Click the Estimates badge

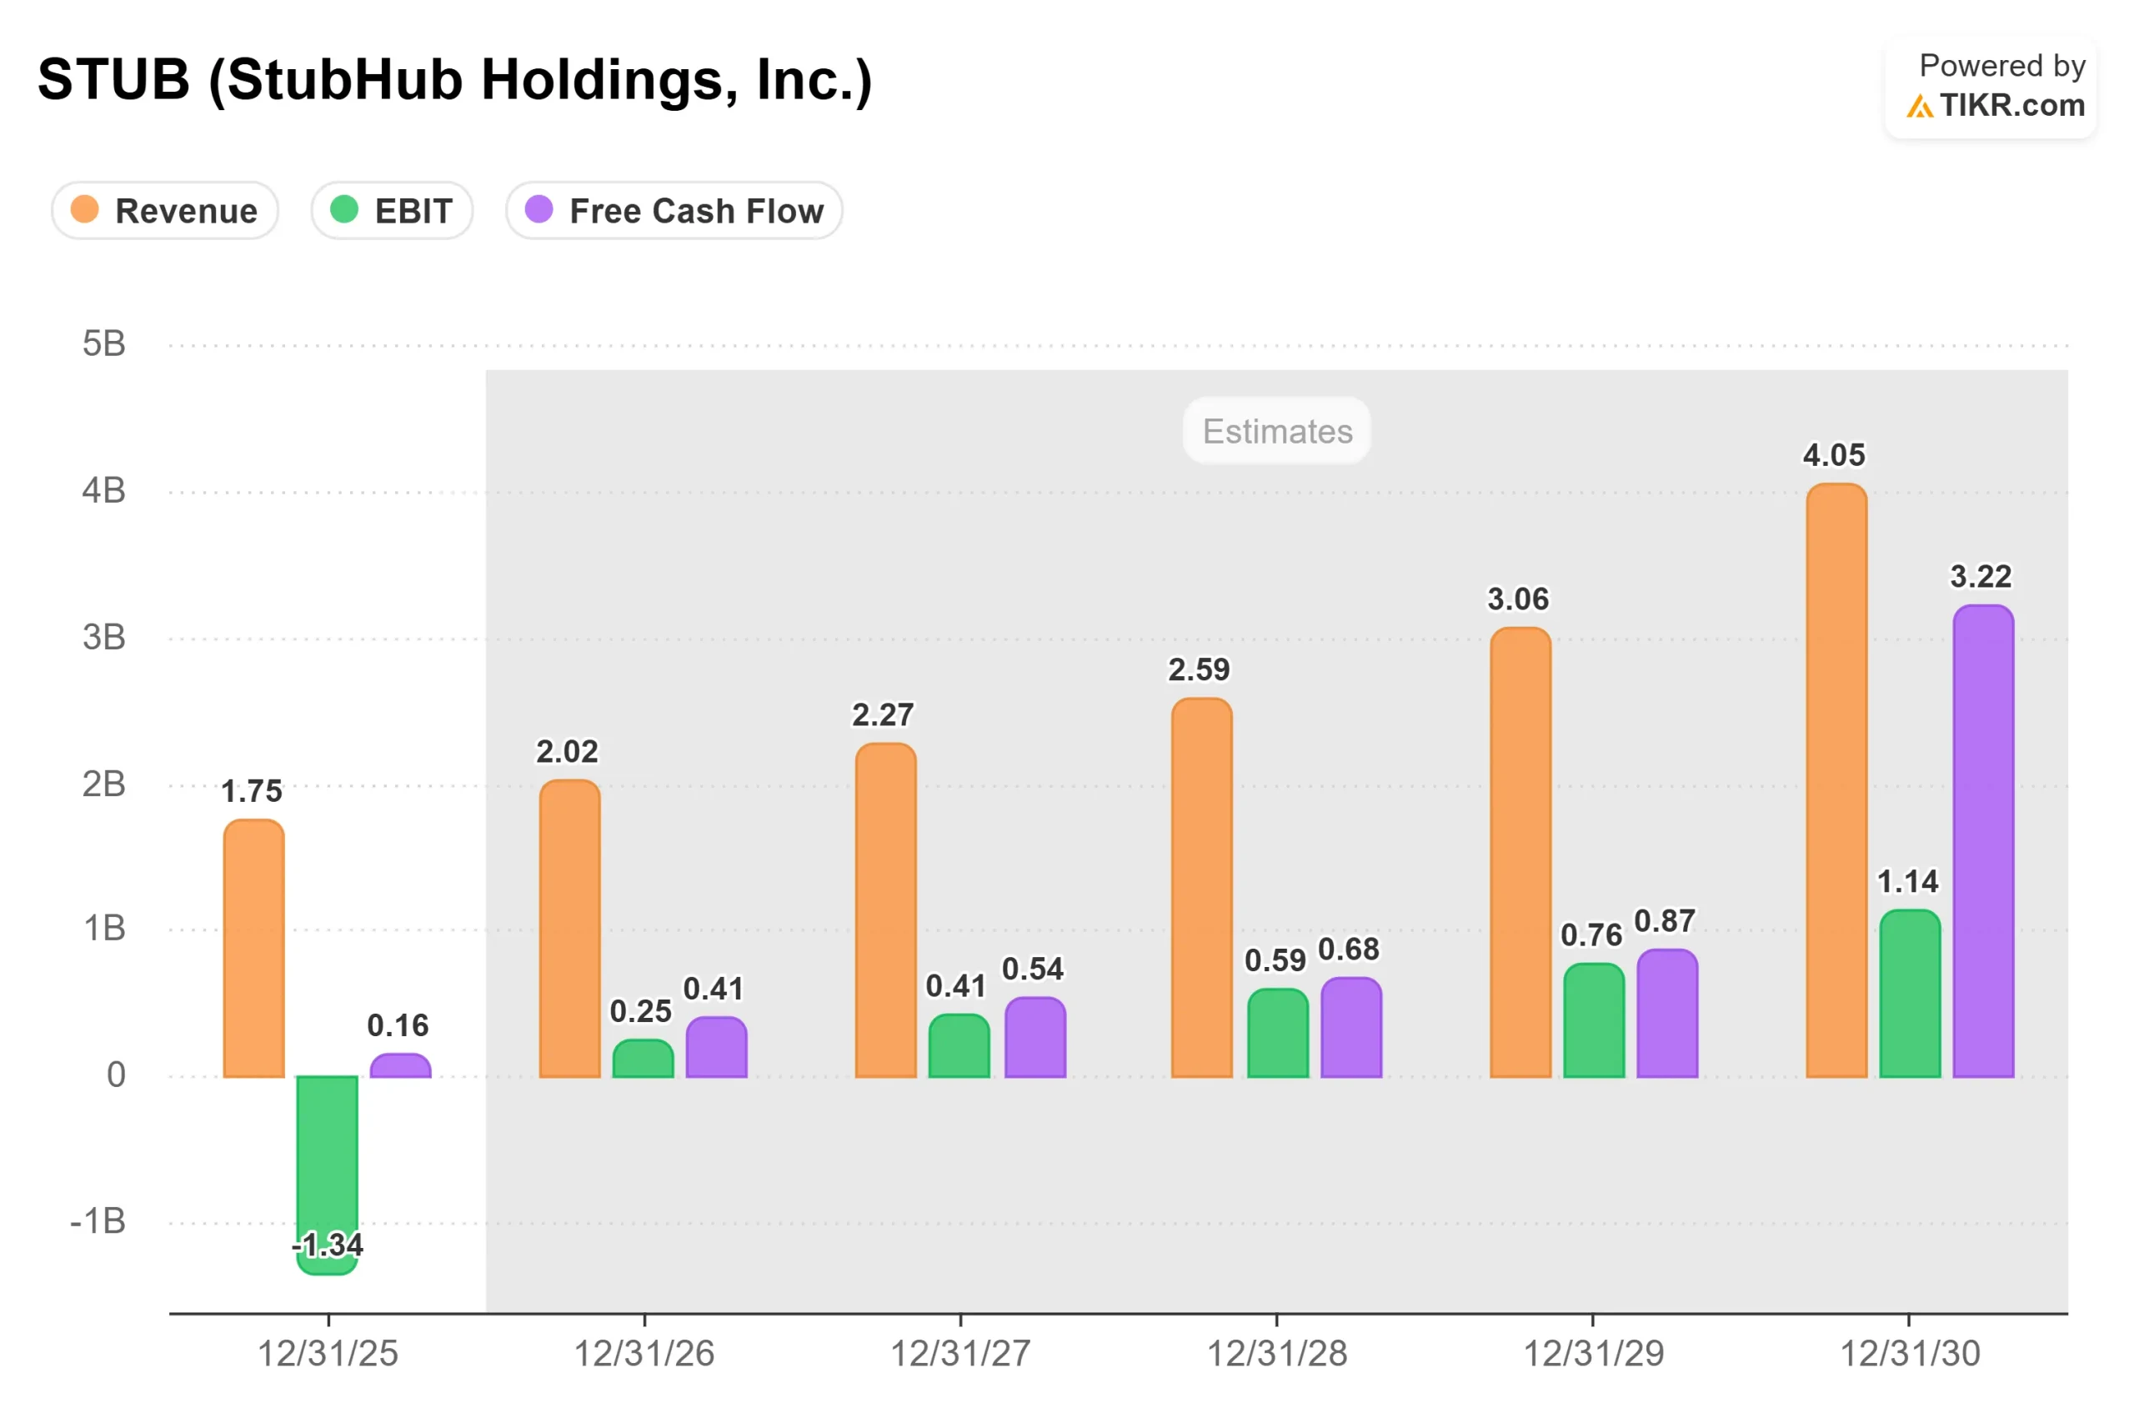click(1276, 431)
